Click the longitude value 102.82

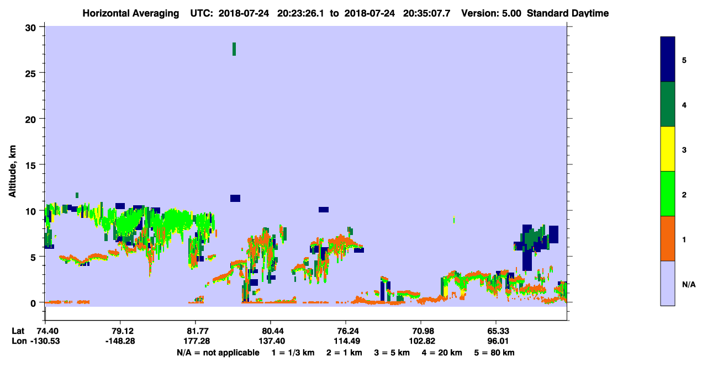pyautogui.click(x=421, y=342)
